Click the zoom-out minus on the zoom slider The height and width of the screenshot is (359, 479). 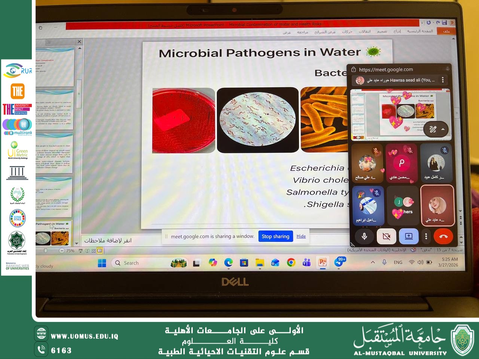[x=61, y=251]
